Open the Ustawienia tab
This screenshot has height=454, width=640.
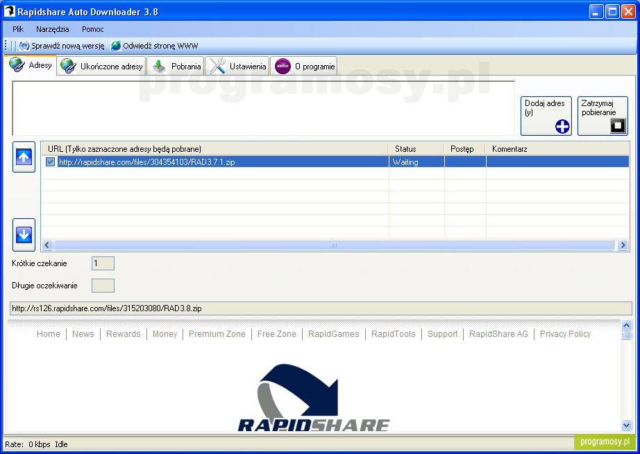(x=237, y=66)
